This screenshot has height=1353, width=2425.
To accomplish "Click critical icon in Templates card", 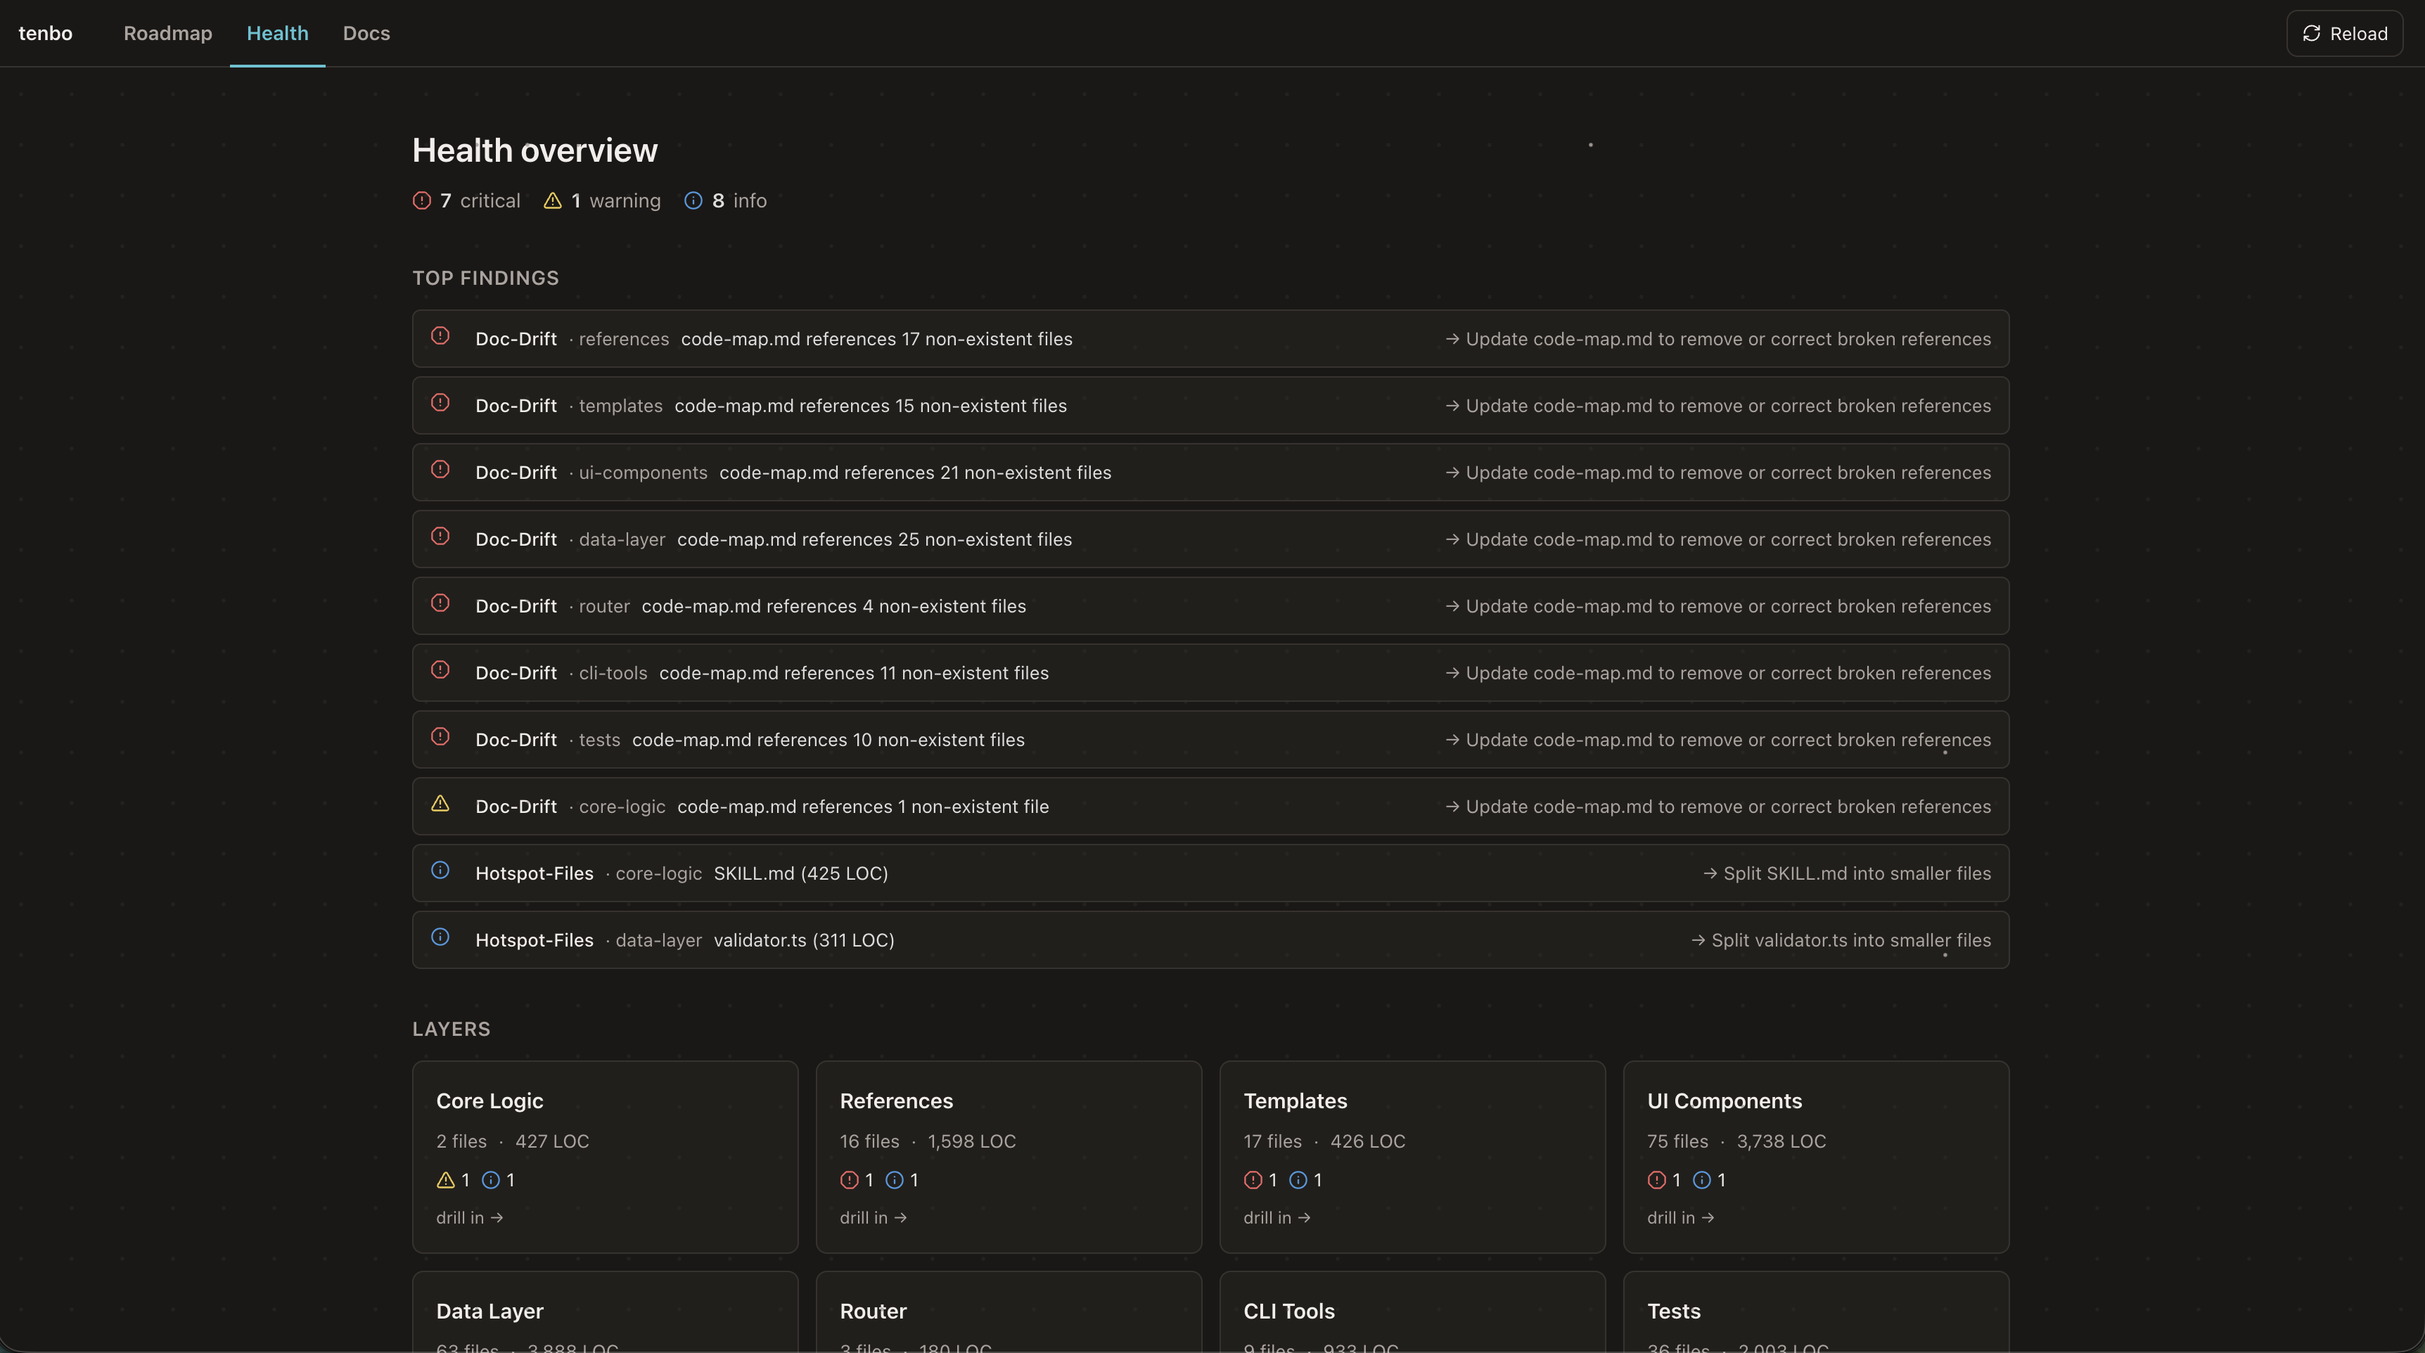I will [x=1253, y=1181].
